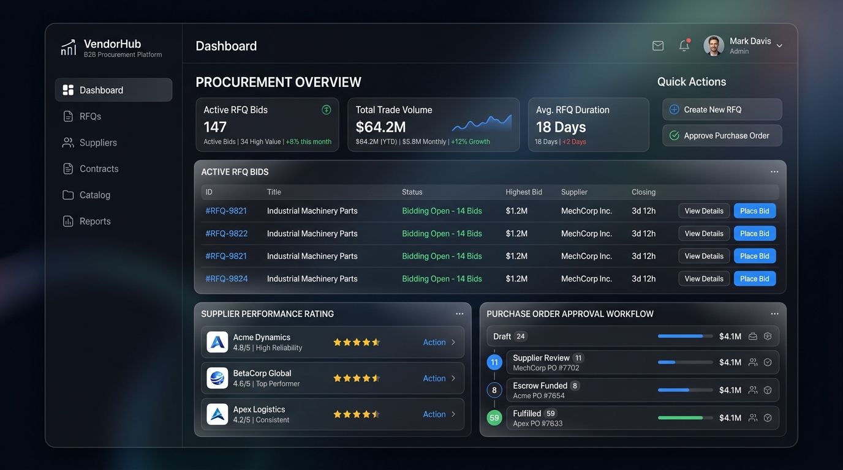
Task: Click Mark Davis profile avatar
Action: 714,45
